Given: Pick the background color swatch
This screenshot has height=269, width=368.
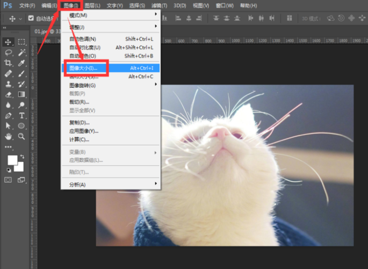Looking at the screenshot, I should [x=20, y=168].
